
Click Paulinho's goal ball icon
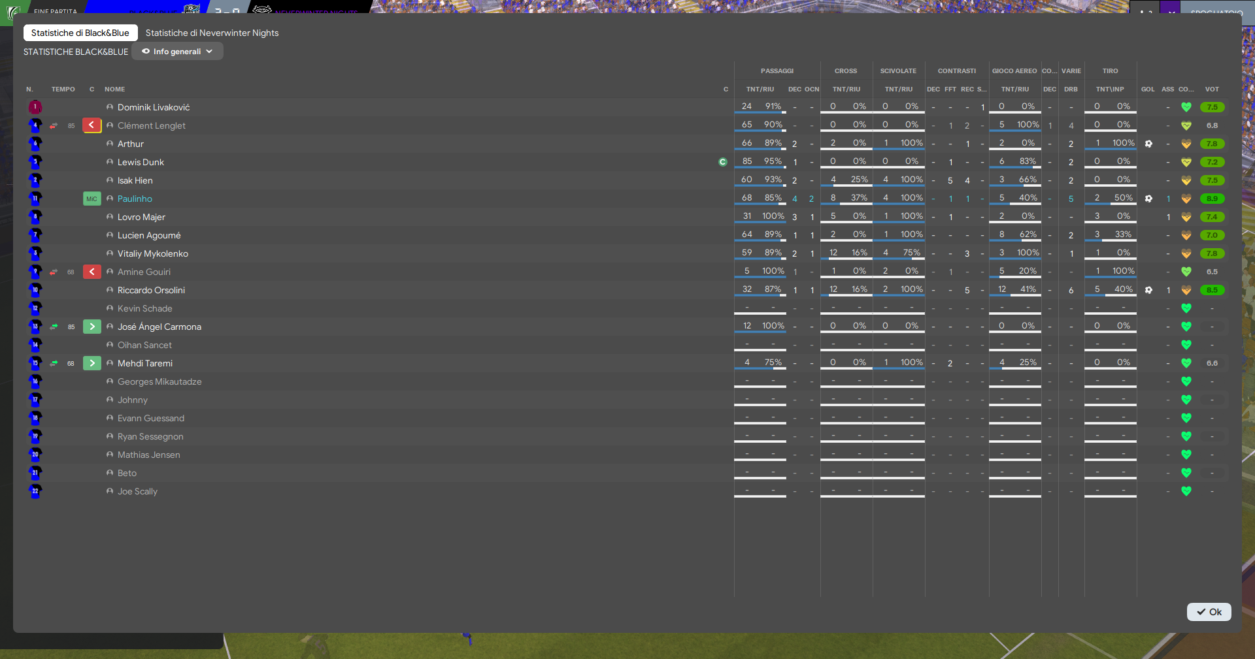tap(1148, 199)
